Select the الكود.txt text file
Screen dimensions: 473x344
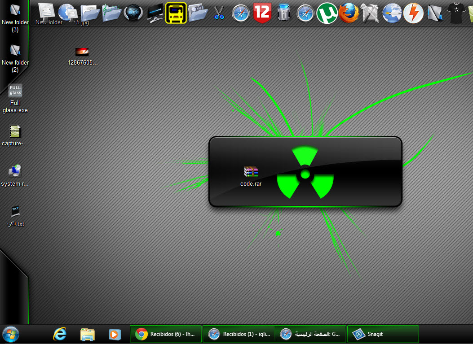point(15,216)
